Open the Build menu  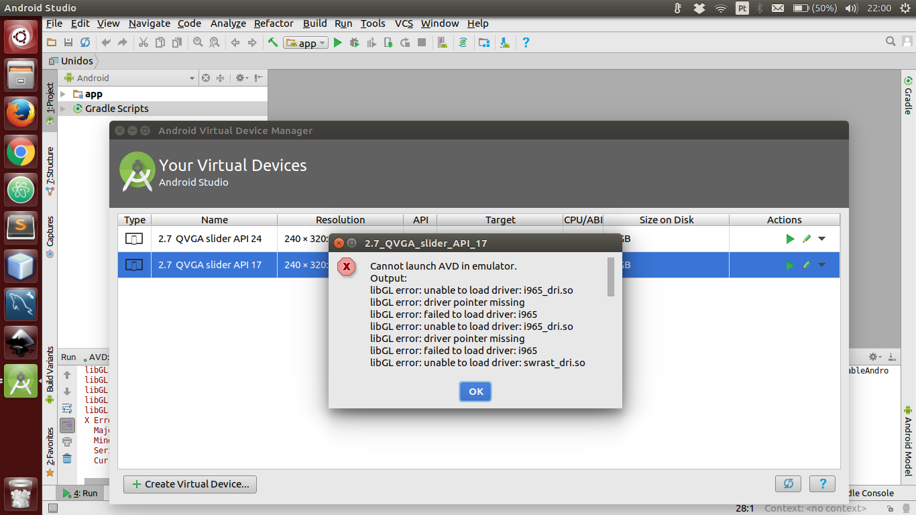315,23
